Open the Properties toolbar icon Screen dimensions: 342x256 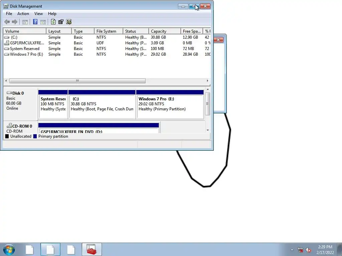pos(61,22)
